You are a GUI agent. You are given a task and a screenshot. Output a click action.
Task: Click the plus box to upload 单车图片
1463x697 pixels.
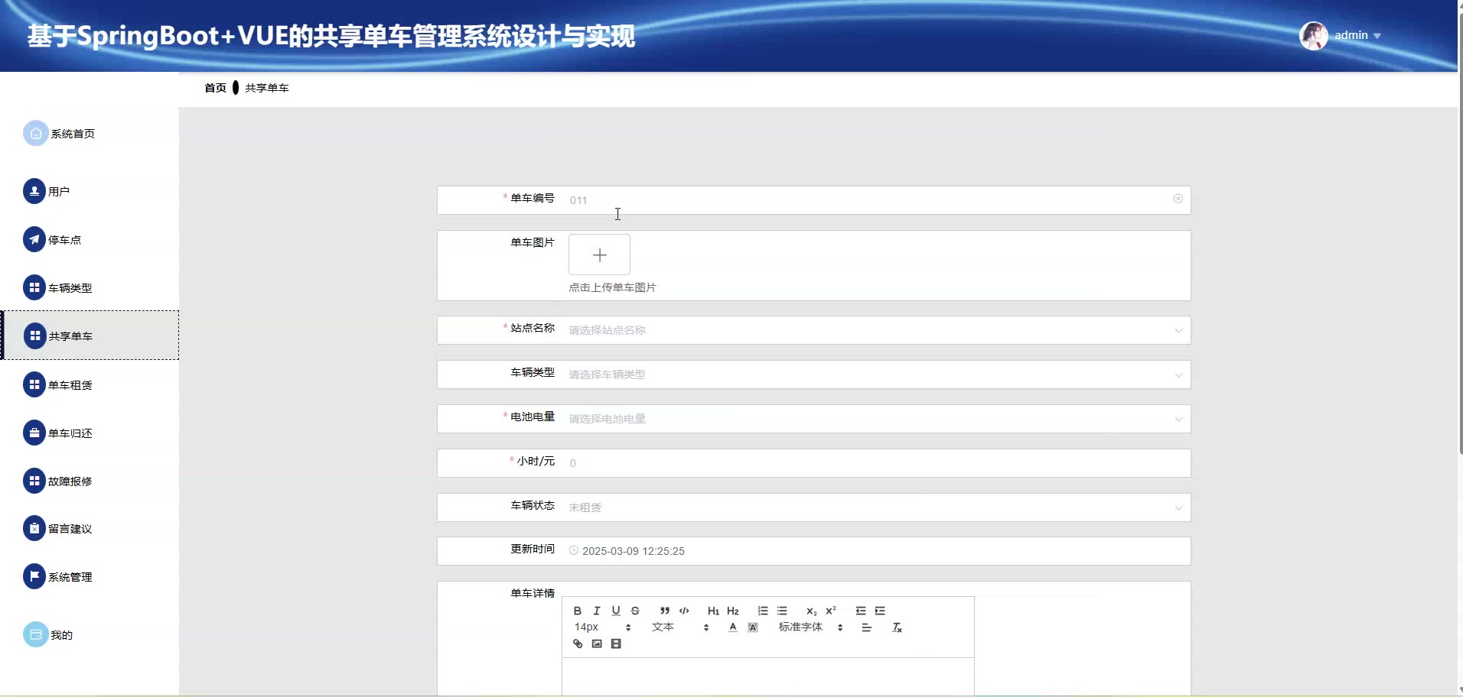click(x=599, y=254)
